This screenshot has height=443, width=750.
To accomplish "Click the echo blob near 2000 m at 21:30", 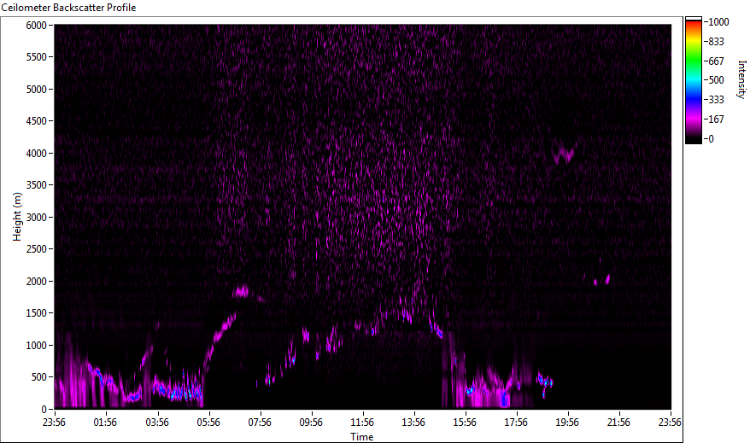I will coord(608,279).
